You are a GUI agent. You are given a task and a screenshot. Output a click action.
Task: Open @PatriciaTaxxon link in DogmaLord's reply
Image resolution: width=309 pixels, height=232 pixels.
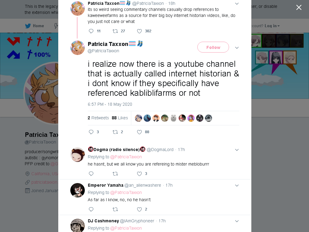pyautogui.click(x=126, y=157)
